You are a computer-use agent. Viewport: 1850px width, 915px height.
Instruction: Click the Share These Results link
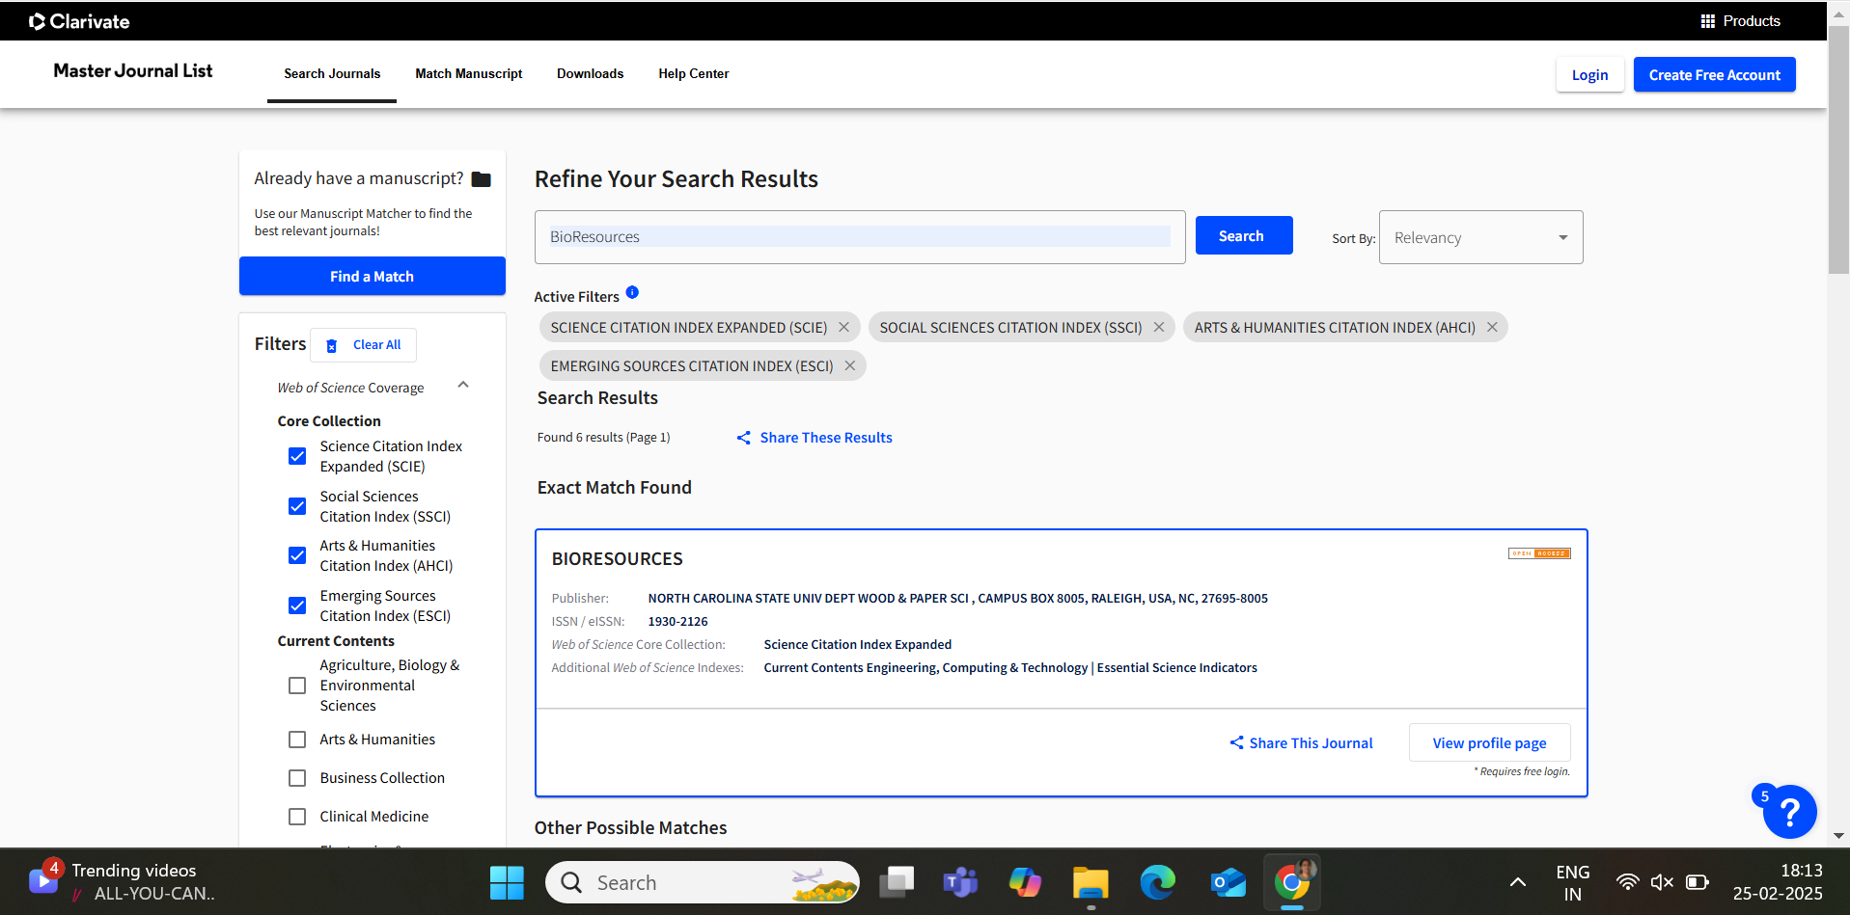(x=825, y=438)
